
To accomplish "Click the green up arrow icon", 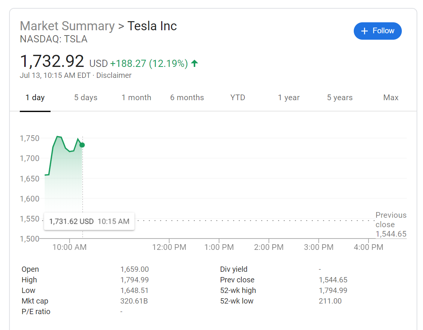I will [194, 64].
